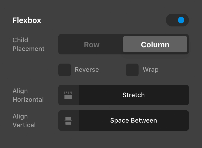Click the Align Vertical label
Viewport: 202px width, 148px height.
(x=24, y=121)
